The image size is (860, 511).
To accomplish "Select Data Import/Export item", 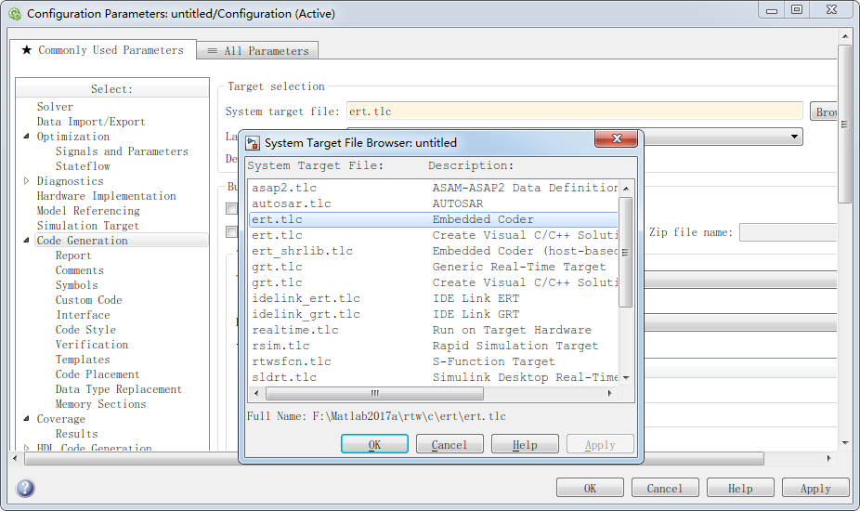I will (91, 122).
